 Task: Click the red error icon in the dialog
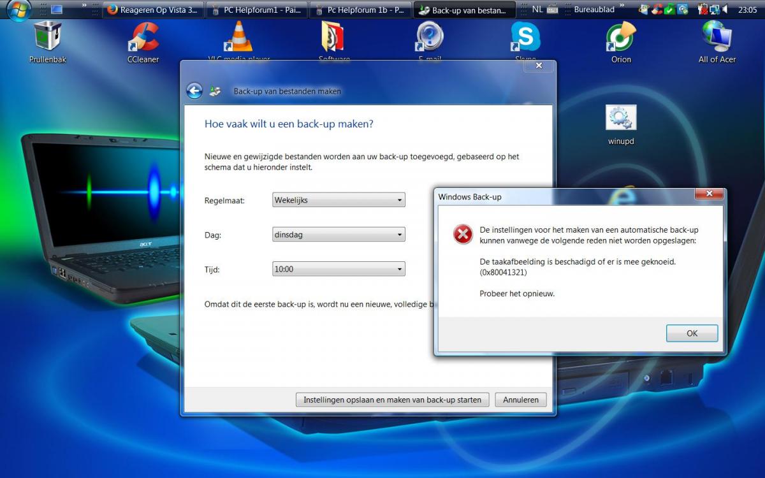tap(463, 235)
